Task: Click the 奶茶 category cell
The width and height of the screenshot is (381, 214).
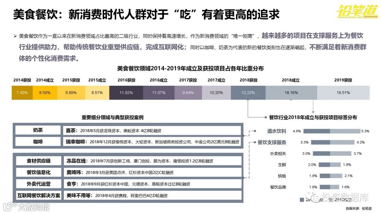Action: click(x=38, y=130)
